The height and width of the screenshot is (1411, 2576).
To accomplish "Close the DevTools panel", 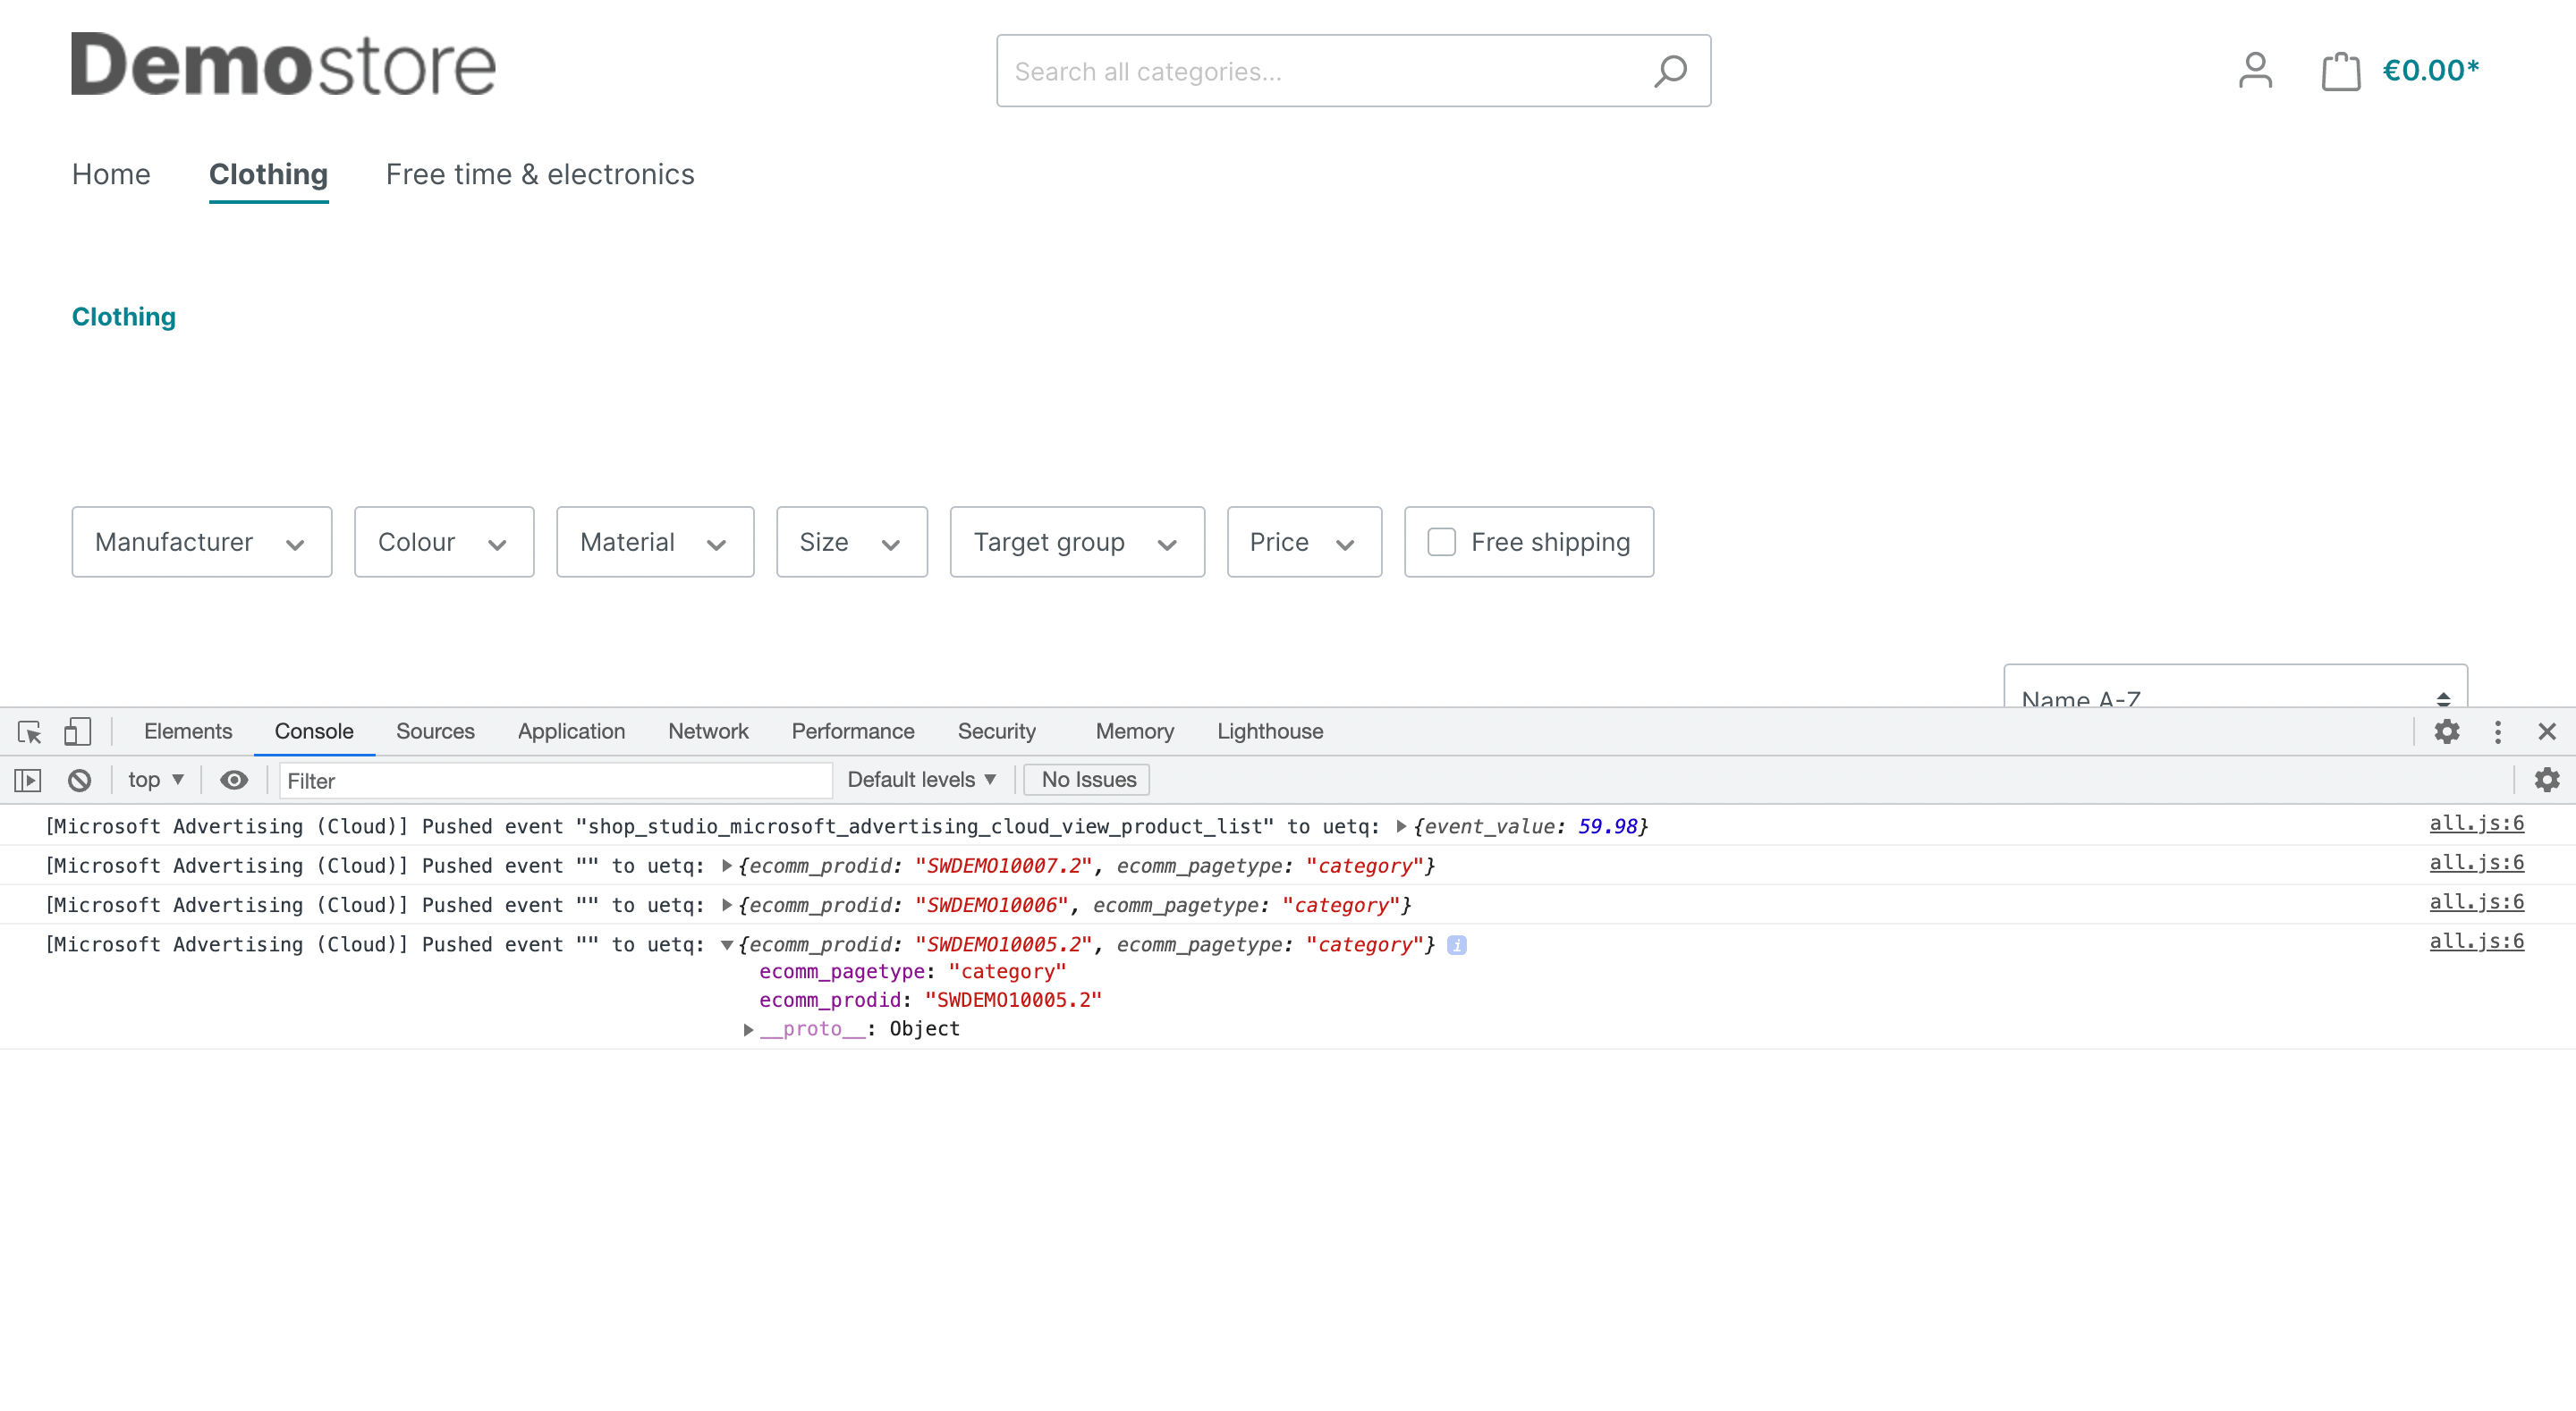I will point(2546,731).
